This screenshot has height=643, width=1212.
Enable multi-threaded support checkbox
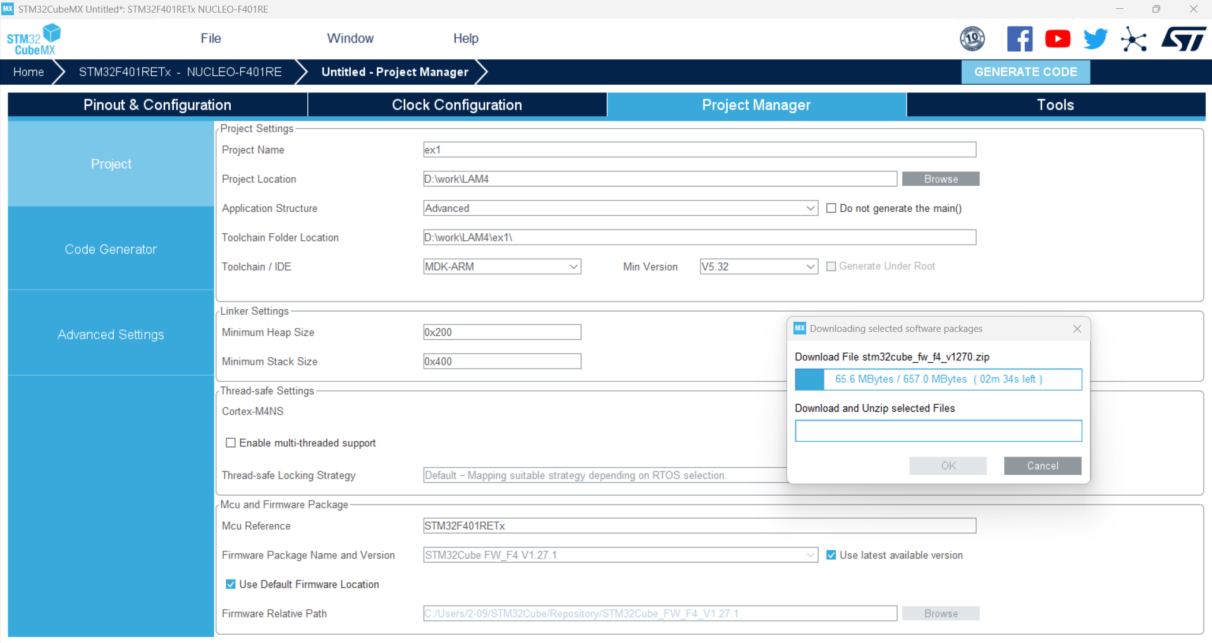coord(231,443)
